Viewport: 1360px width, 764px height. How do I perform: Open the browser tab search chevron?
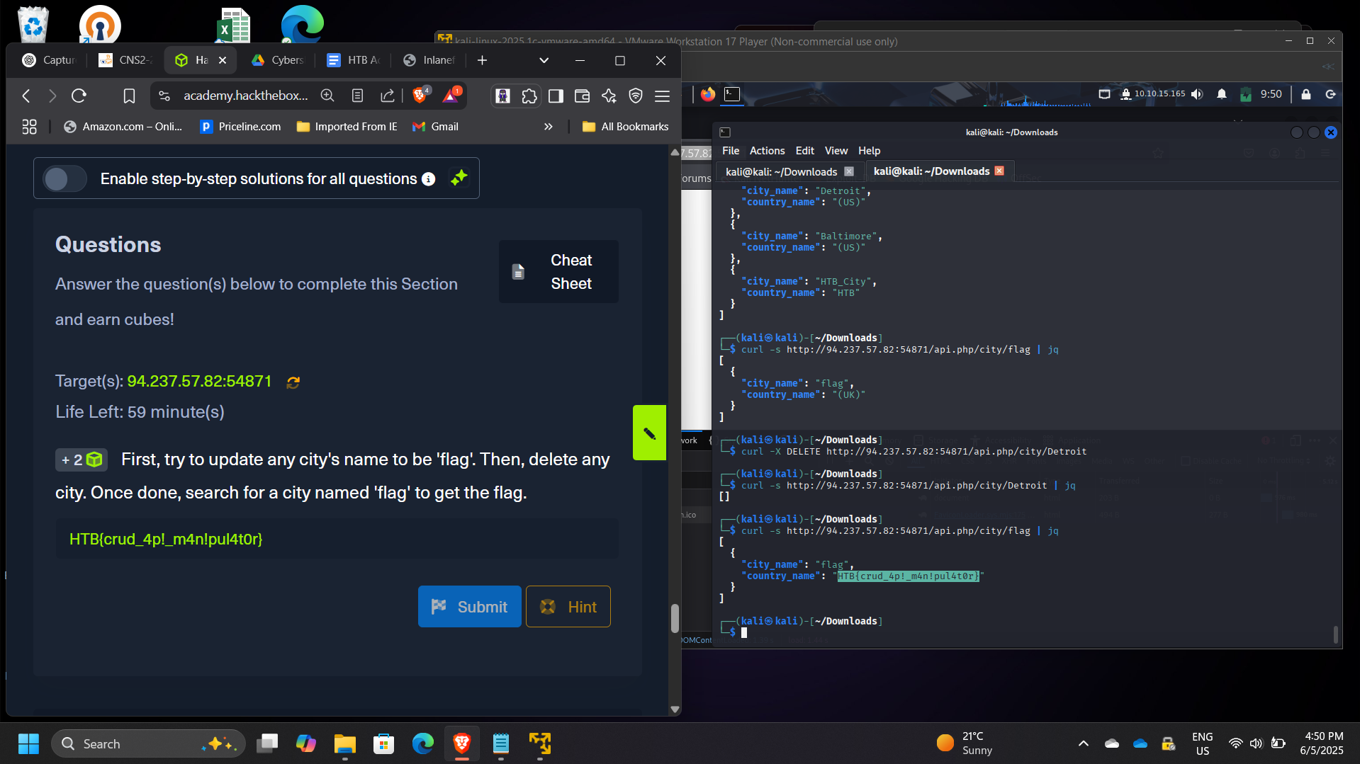coord(544,61)
